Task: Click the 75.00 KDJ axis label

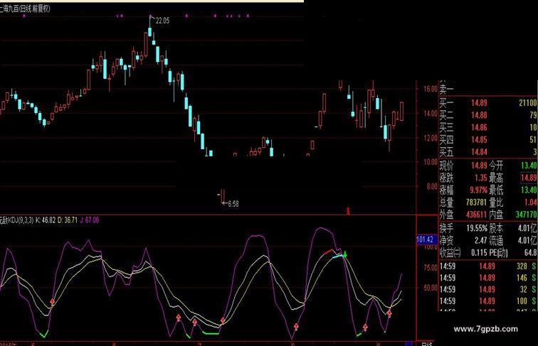Action: (431, 268)
